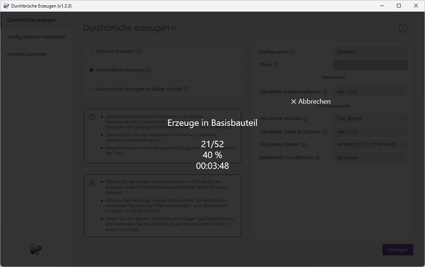The image size is (425, 267).
Task: Expand the Bestehende Durchbrüche dropdown
Action: tap(370, 157)
